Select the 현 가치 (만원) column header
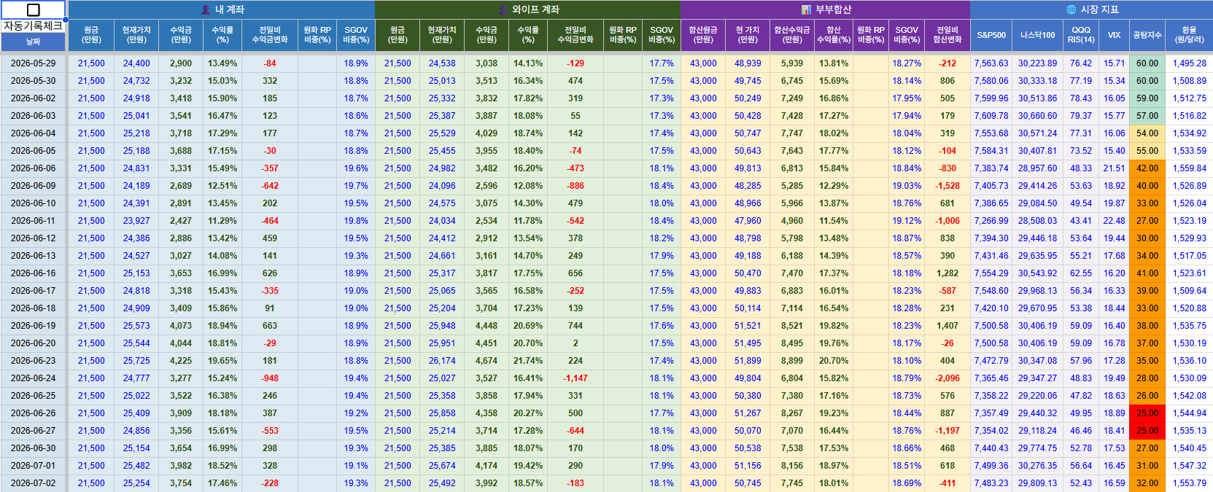 point(748,35)
